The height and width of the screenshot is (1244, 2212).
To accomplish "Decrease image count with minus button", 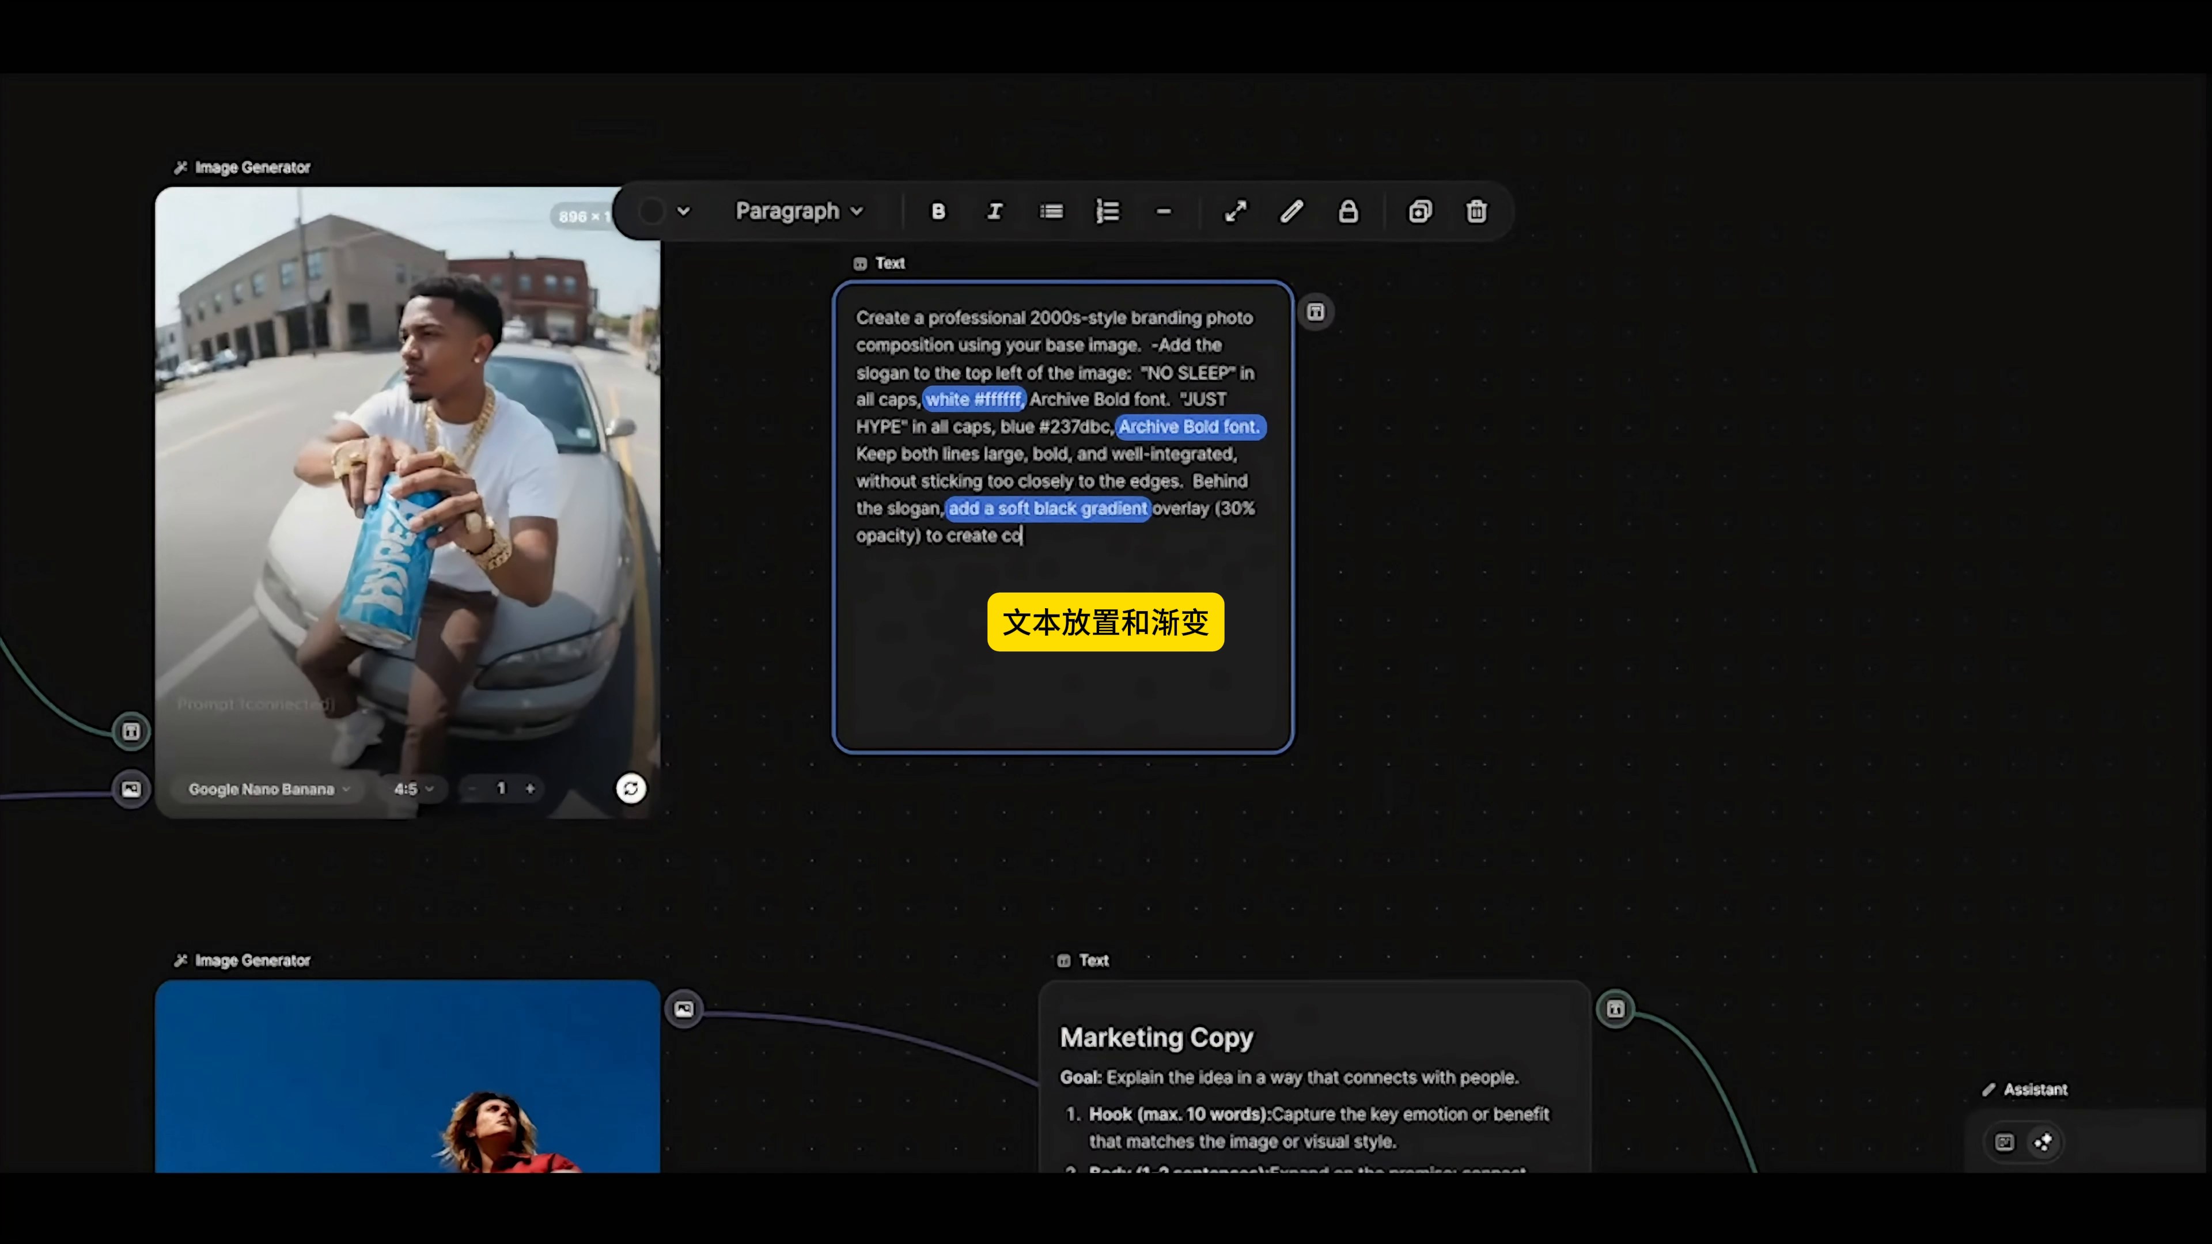I will (471, 788).
